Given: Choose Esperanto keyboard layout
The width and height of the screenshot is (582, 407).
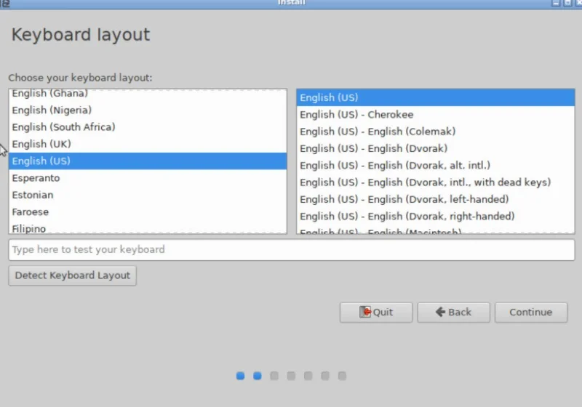Looking at the screenshot, I should (x=148, y=178).
